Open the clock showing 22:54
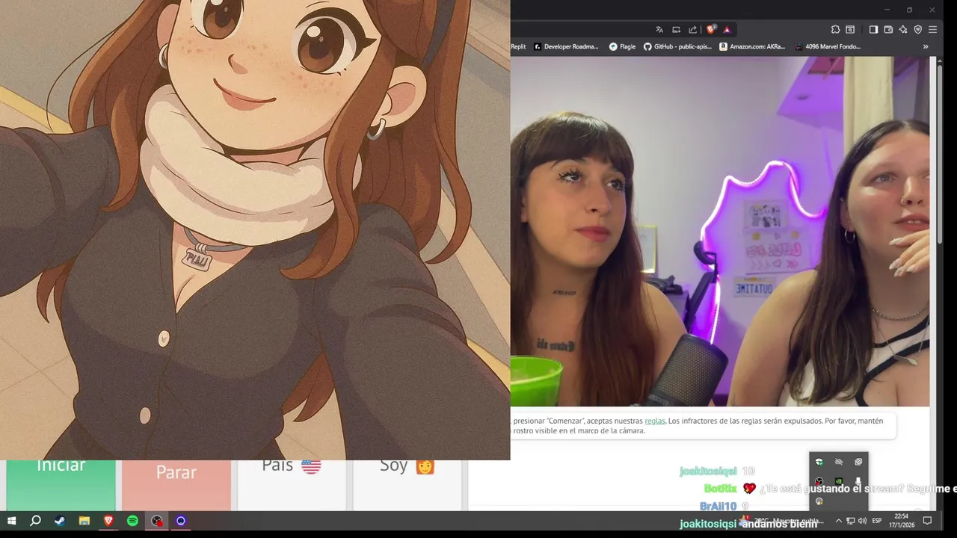Image resolution: width=957 pixels, height=538 pixels. [x=902, y=521]
